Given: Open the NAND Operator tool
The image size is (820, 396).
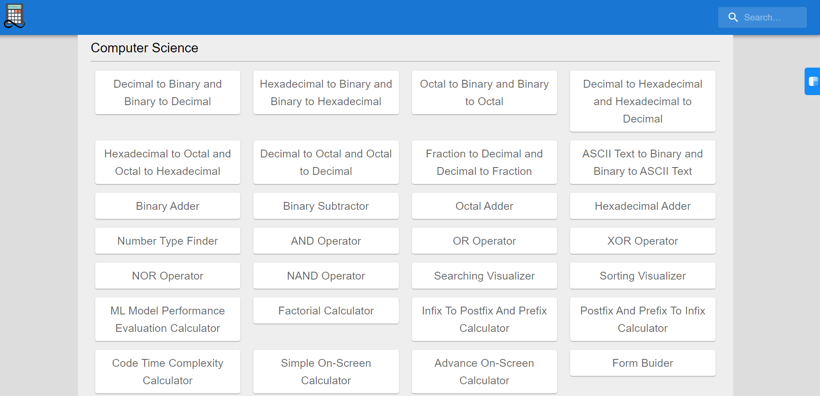Looking at the screenshot, I should click(x=326, y=276).
